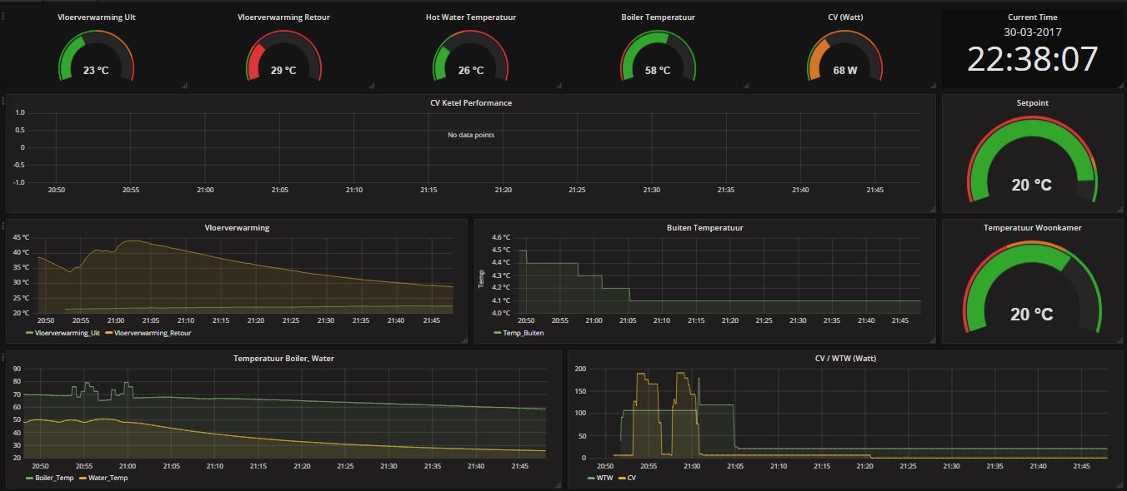Image resolution: width=1127 pixels, height=491 pixels.
Task: Click the Temperatuur Boiler, Water panel title
Action: (283, 359)
